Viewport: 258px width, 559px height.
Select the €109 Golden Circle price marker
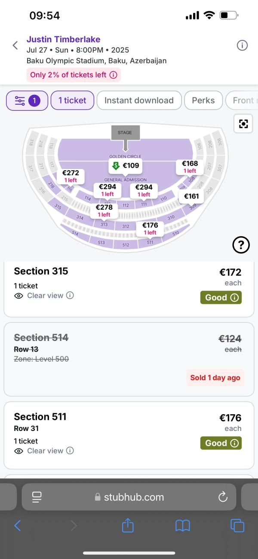126,166
